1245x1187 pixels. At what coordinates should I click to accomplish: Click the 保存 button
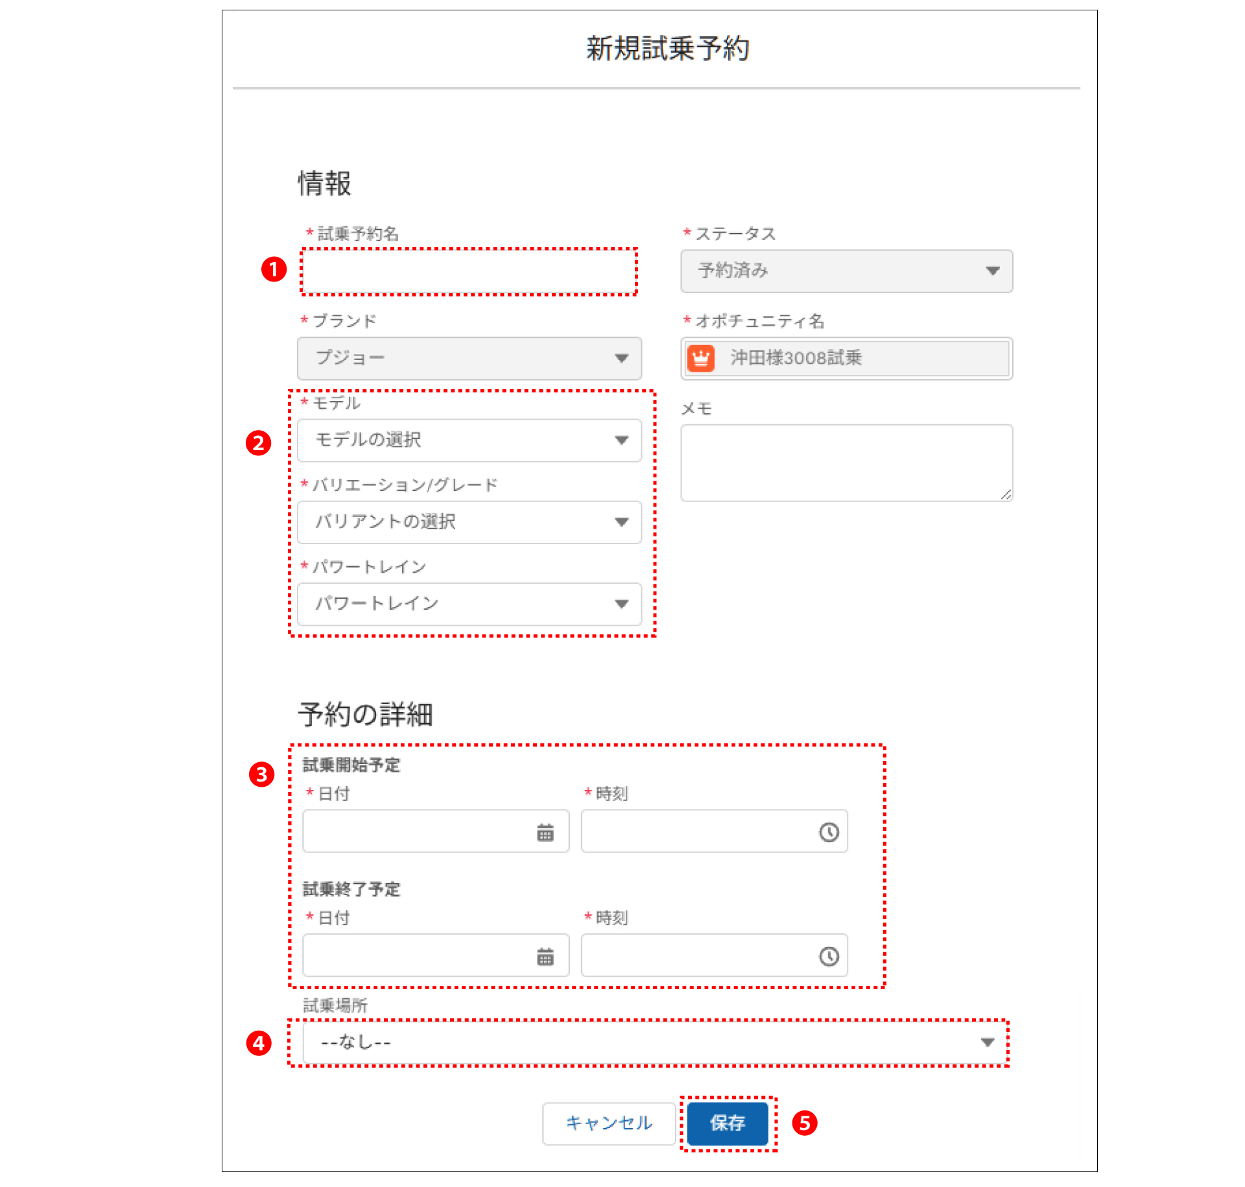coord(728,1123)
